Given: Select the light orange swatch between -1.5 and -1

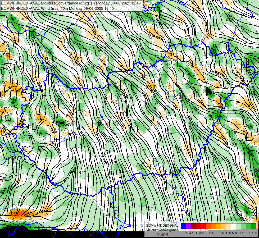Looking at the screenshot, I should point(224,226).
